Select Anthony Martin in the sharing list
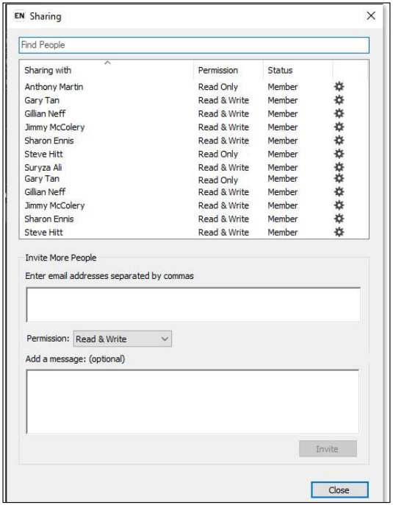Screen dimensions: 393x505 pos(54,87)
